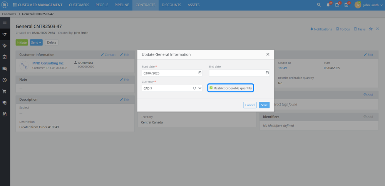The width and height of the screenshot is (385, 186).
Task: Click the Start date input field
Action: tap(172, 73)
